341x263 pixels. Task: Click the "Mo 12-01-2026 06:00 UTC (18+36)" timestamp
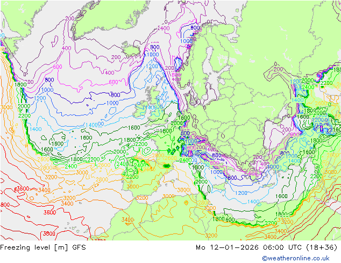point(267,247)
